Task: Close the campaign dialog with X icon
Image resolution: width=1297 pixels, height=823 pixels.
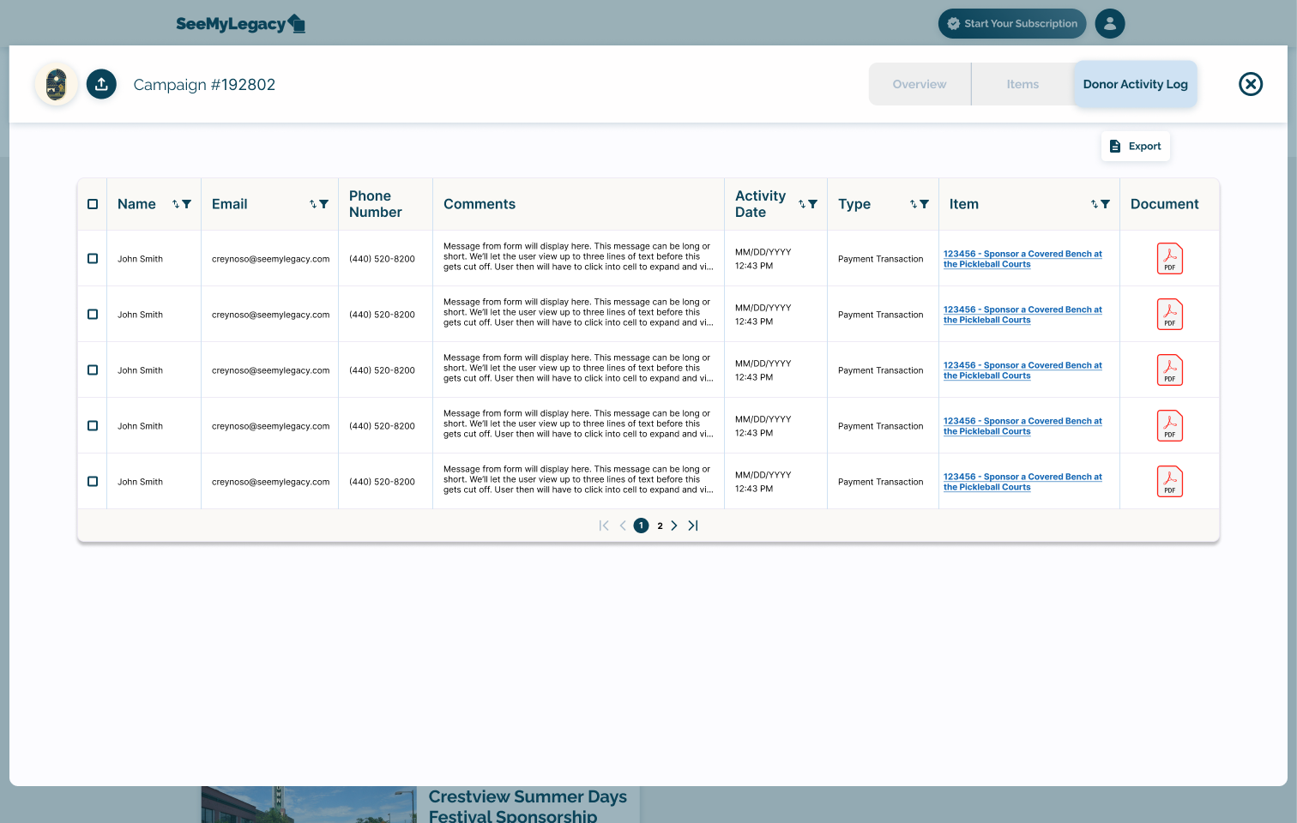Action: (x=1250, y=84)
